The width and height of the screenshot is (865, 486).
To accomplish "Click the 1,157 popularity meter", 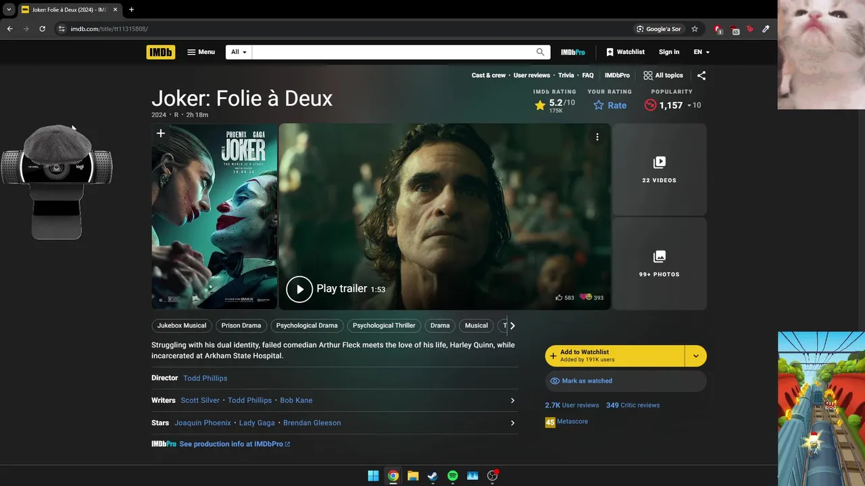I will tap(673, 105).
